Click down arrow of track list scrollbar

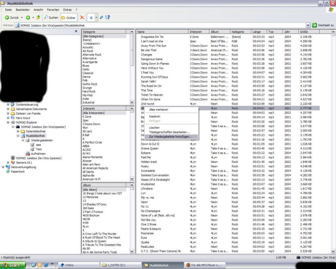click(x=333, y=251)
